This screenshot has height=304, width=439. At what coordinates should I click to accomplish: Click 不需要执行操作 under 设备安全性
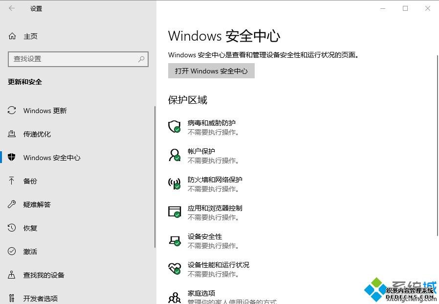(213, 246)
